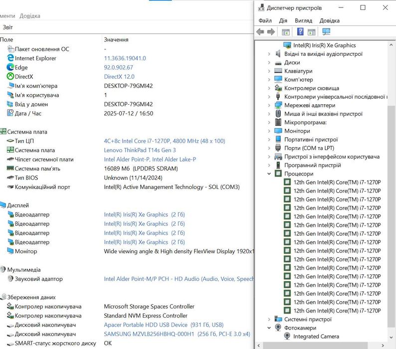
Task: Expand Вхідні та вихідні аудіопристрої node
Action: point(269,54)
